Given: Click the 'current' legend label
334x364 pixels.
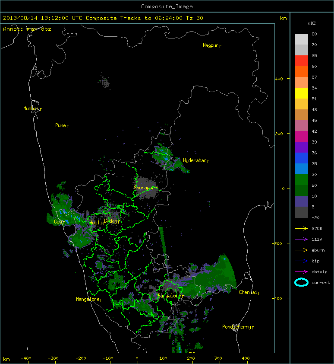Looking at the screenshot, I should click(321, 283).
